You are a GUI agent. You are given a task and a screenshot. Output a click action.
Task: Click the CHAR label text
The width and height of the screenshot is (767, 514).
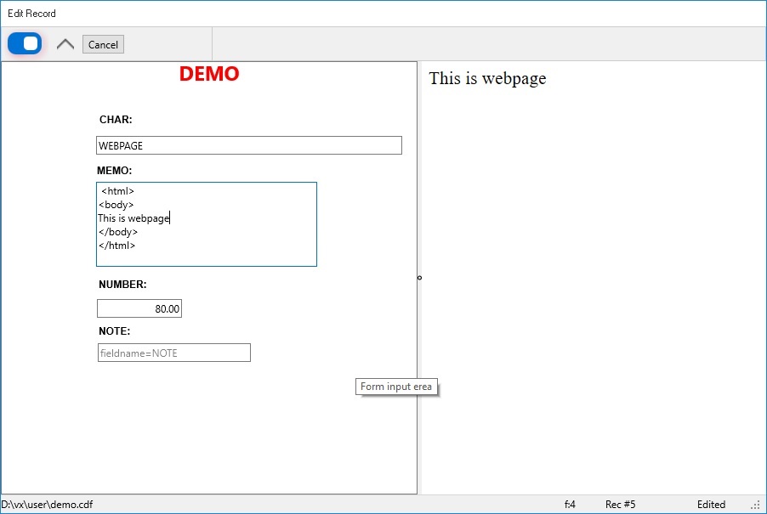point(116,120)
